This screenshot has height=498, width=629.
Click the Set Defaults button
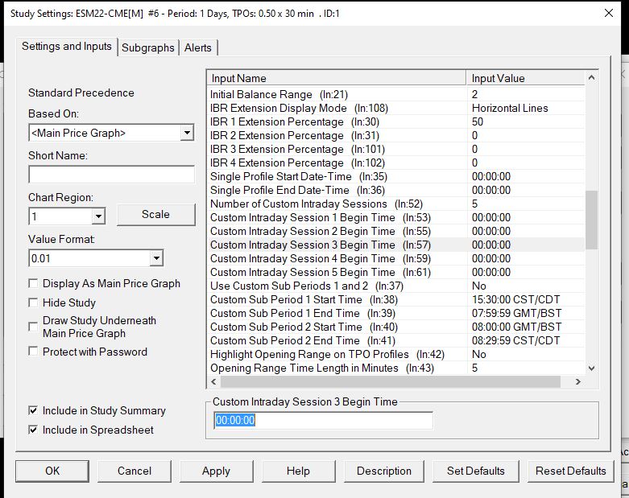pyautogui.click(x=476, y=471)
